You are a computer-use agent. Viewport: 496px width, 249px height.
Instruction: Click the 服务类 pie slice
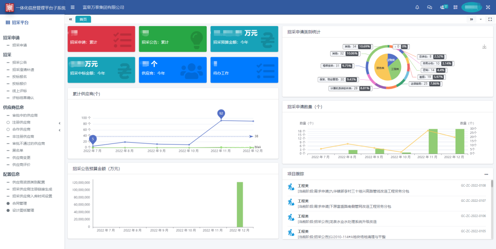(380, 67)
